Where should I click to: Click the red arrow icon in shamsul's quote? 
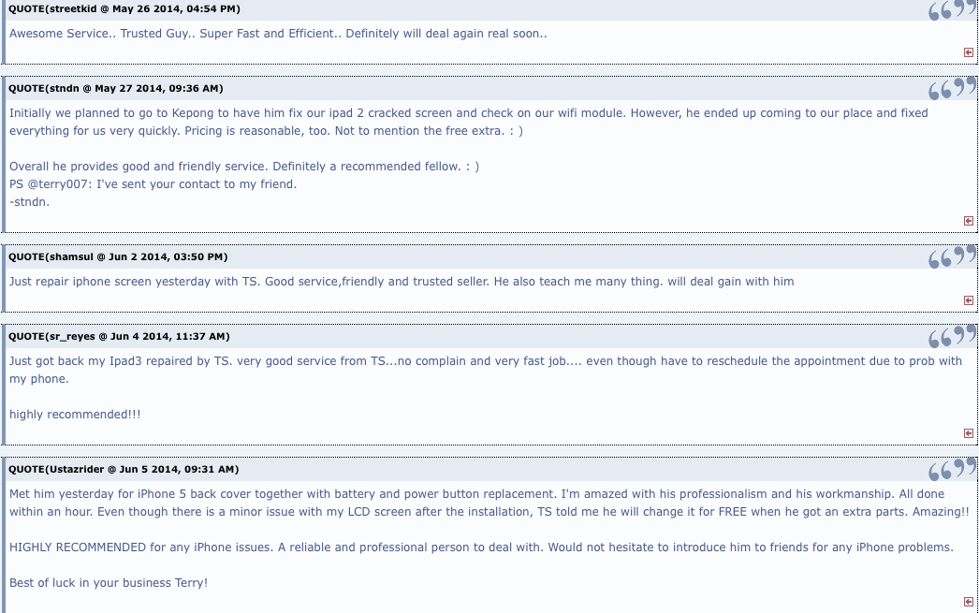pos(969,300)
